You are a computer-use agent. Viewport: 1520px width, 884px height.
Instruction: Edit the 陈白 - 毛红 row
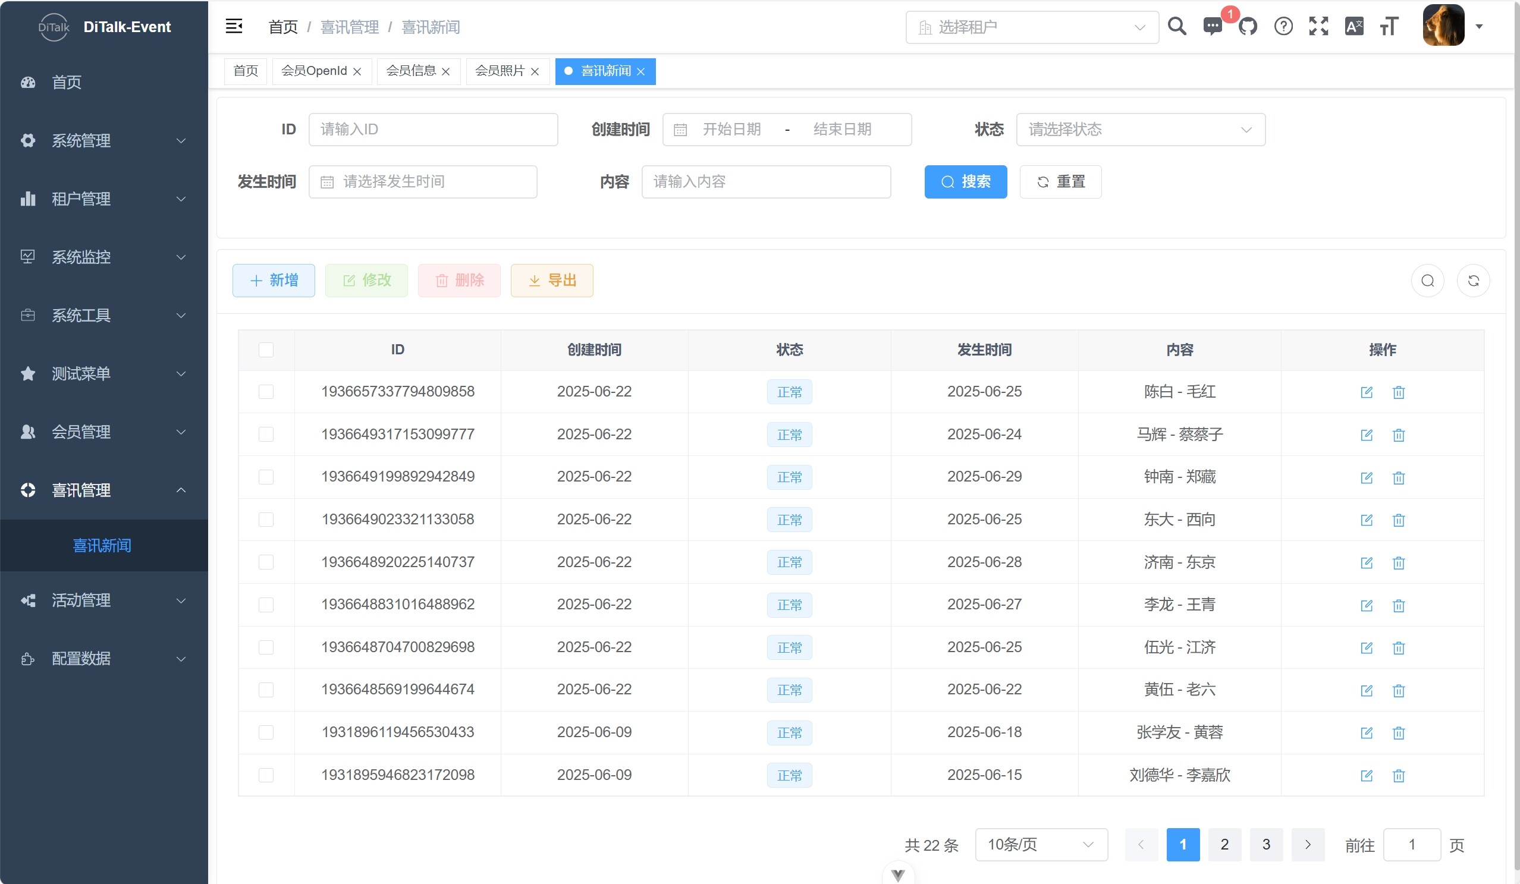tap(1366, 392)
